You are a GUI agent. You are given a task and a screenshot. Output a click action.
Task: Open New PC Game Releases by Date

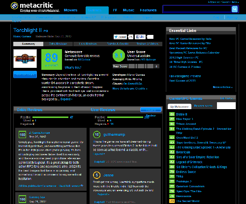[x=190, y=39]
